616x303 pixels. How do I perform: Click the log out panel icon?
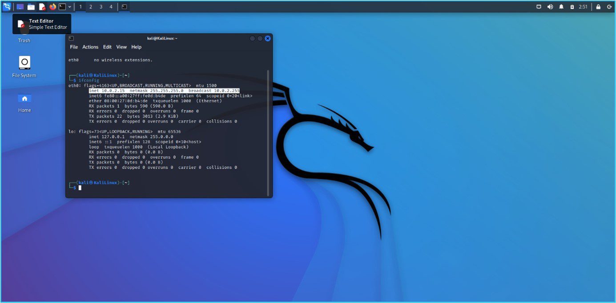609,7
